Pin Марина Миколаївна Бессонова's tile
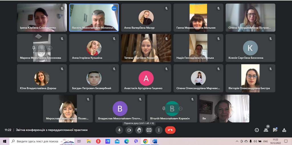This screenshot has width=292, height=145. pos(34,48)
